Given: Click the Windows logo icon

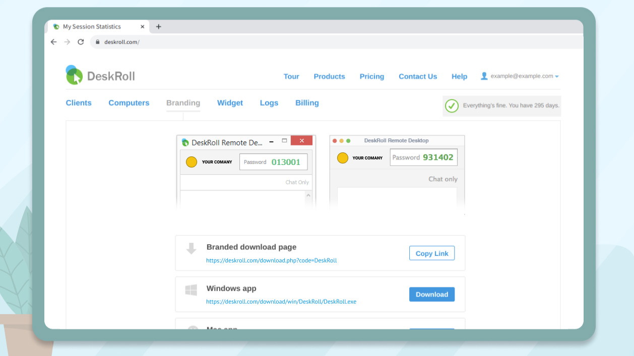Looking at the screenshot, I should (x=191, y=290).
